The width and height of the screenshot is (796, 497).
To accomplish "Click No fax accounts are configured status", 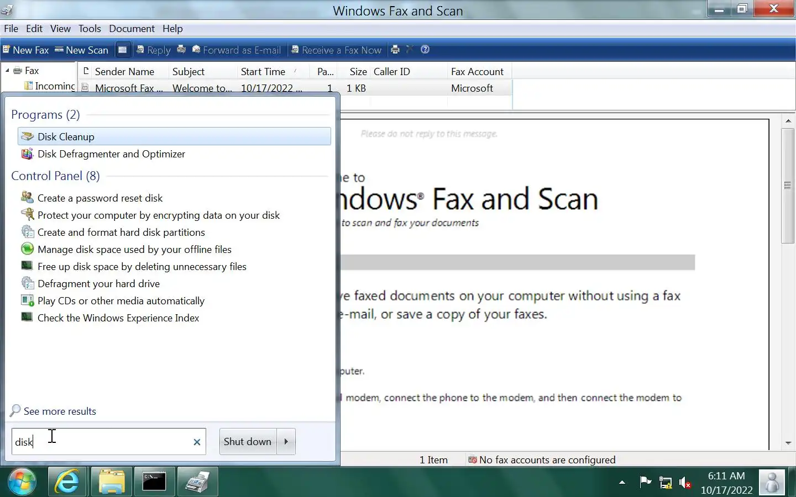I will (542, 459).
